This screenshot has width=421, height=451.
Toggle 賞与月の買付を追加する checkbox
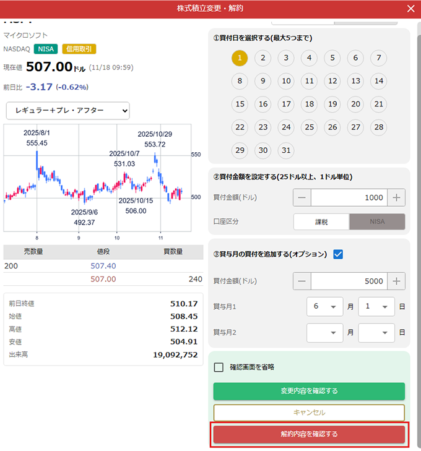(x=338, y=254)
